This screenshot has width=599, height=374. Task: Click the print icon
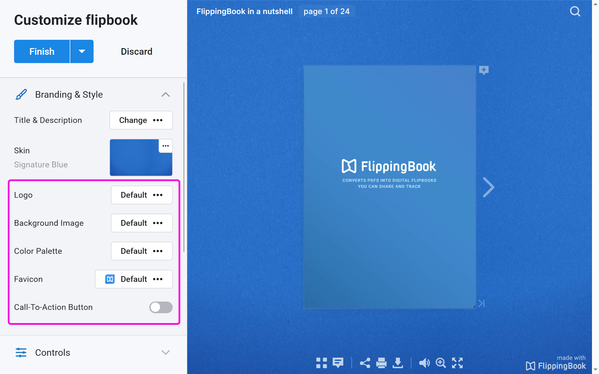381,363
